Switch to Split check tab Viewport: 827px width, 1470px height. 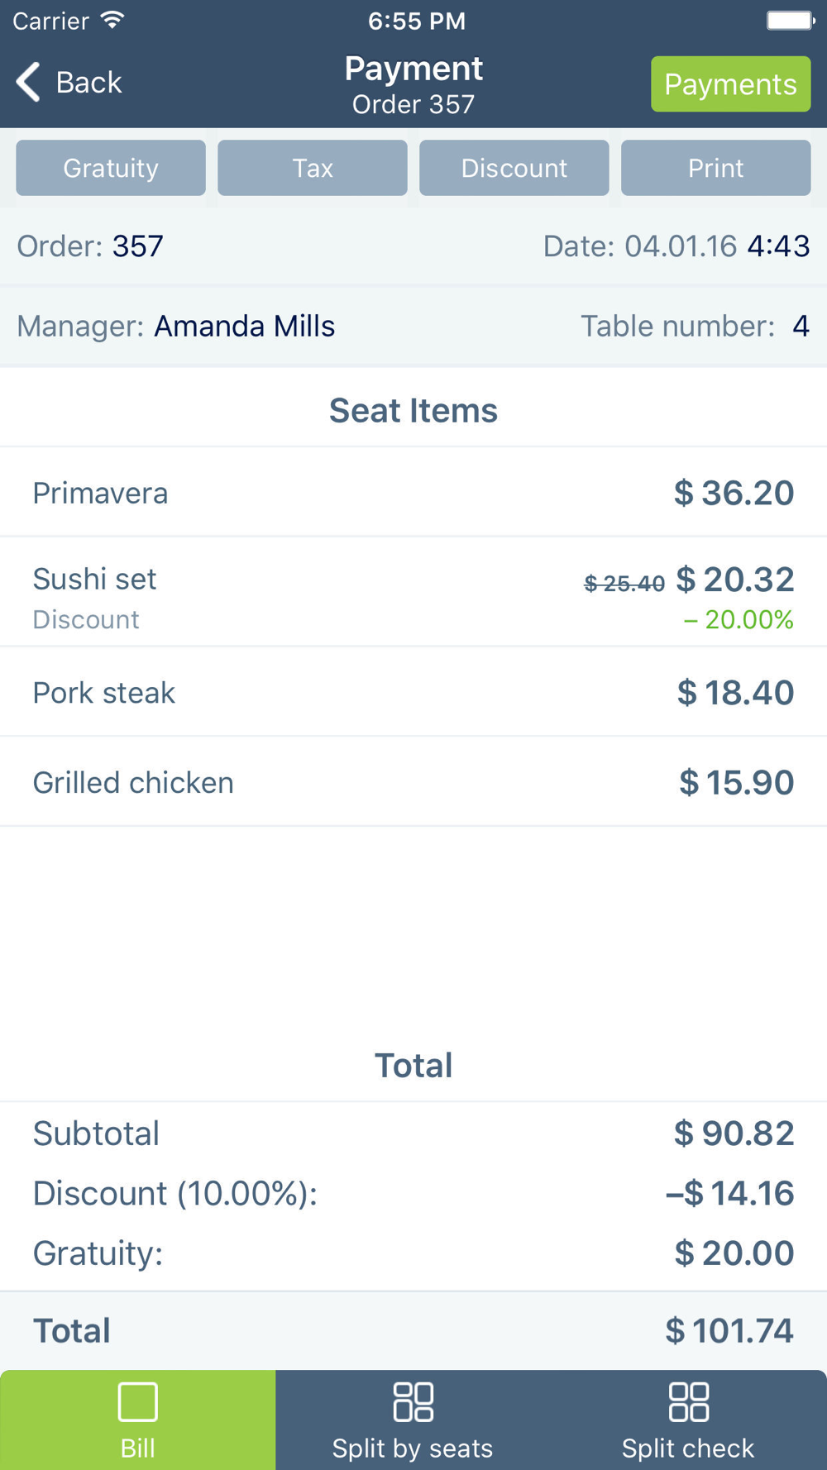[x=688, y=1420]
